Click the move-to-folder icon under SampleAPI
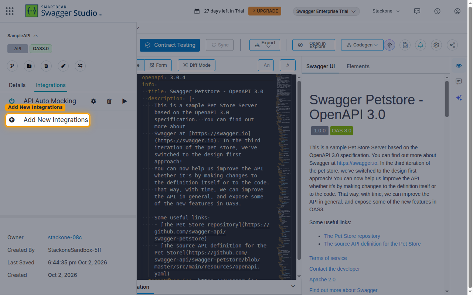 tap(29, 66)
